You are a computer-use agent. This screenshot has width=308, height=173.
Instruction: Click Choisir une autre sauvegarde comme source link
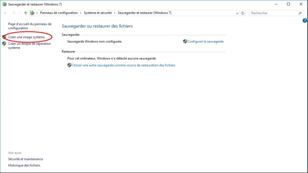pos(123,65)
